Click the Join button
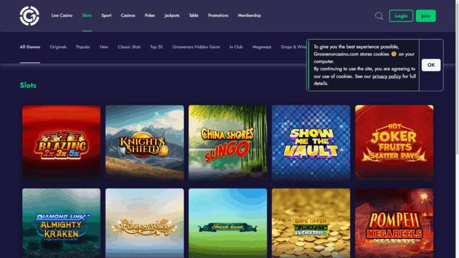The image size is (459, 258). [426, 16]
